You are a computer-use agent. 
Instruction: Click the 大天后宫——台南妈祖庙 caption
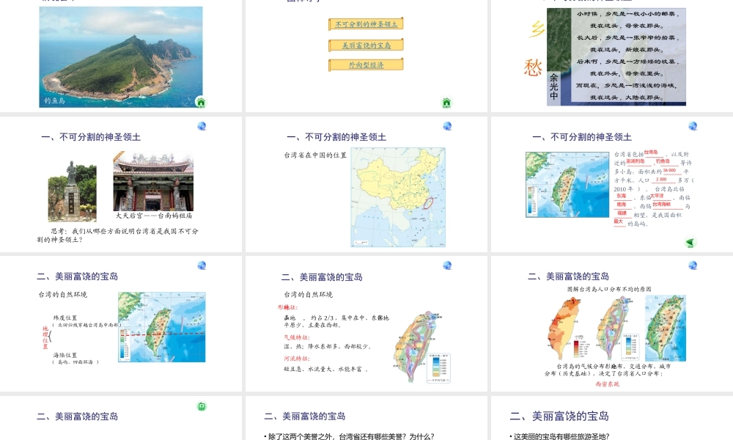154,216
